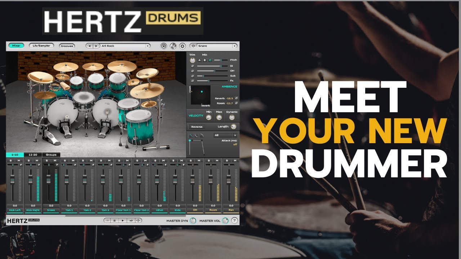Select the Floor Tom 1 channel label

click(x=123, y=210)
